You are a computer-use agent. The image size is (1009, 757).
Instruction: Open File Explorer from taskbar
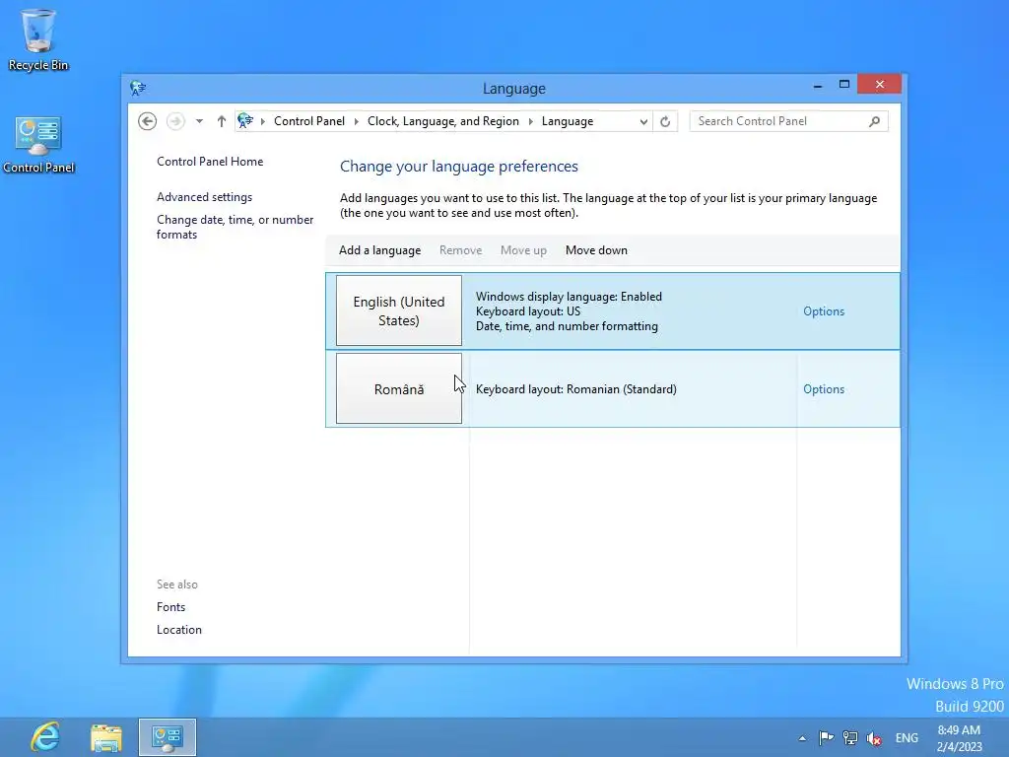(x=106, y=737)
